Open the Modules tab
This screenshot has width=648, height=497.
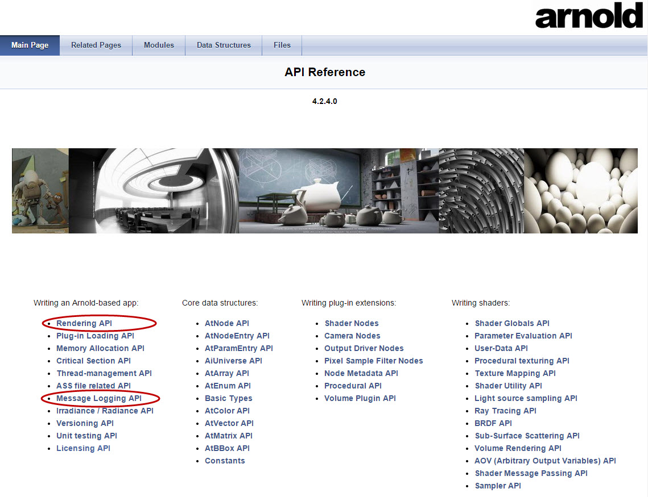tap(159, 45)
